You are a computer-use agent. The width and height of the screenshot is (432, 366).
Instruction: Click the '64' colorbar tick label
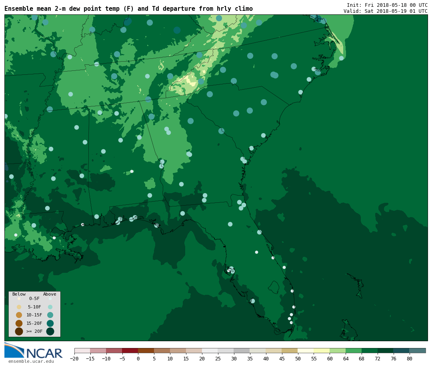click(x=346, y=358)
